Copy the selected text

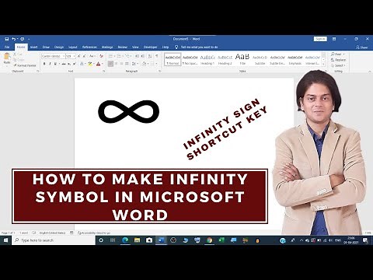coord(19,60)
